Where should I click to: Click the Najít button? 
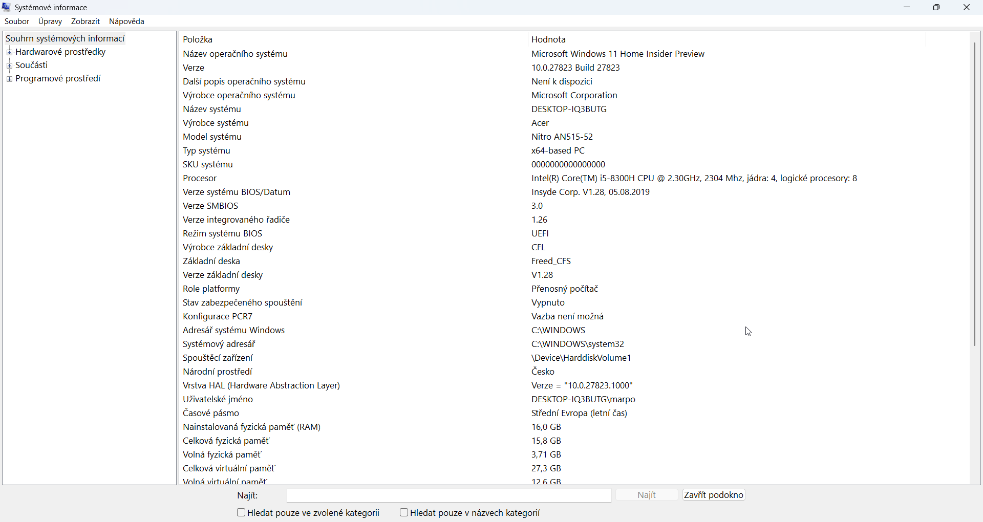point(647,495)
